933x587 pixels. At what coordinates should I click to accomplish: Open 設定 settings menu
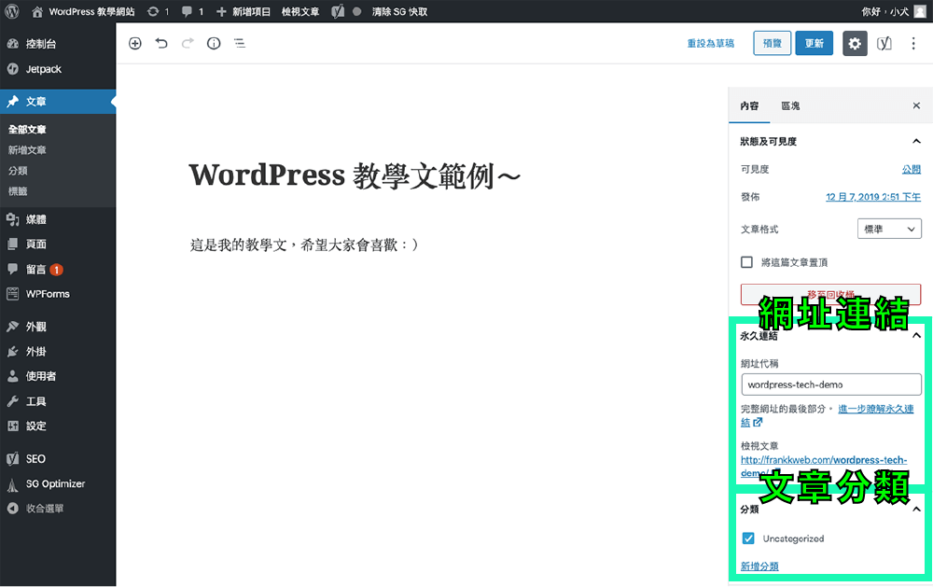[58, 426]
